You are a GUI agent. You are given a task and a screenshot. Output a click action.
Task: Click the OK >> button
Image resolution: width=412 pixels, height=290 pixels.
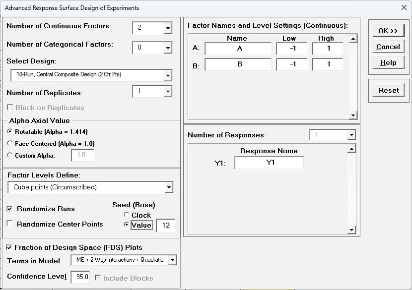pos(388,31)
